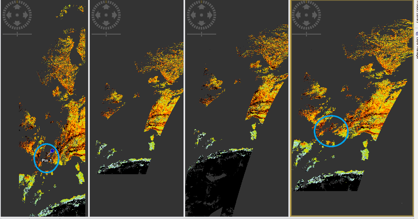Click pan left arrow in first image view
The image size is (418, 219).
click(x=8, y=15)
